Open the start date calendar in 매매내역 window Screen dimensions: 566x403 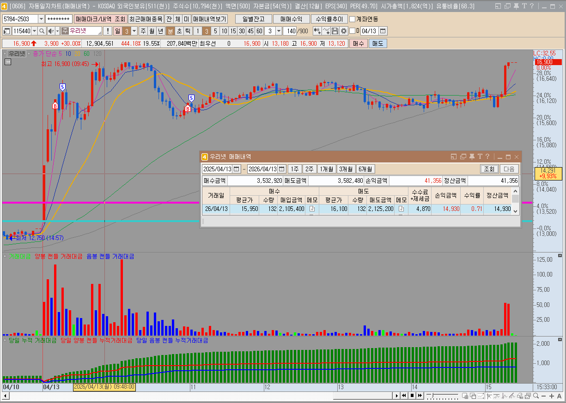tap(237, 169)
